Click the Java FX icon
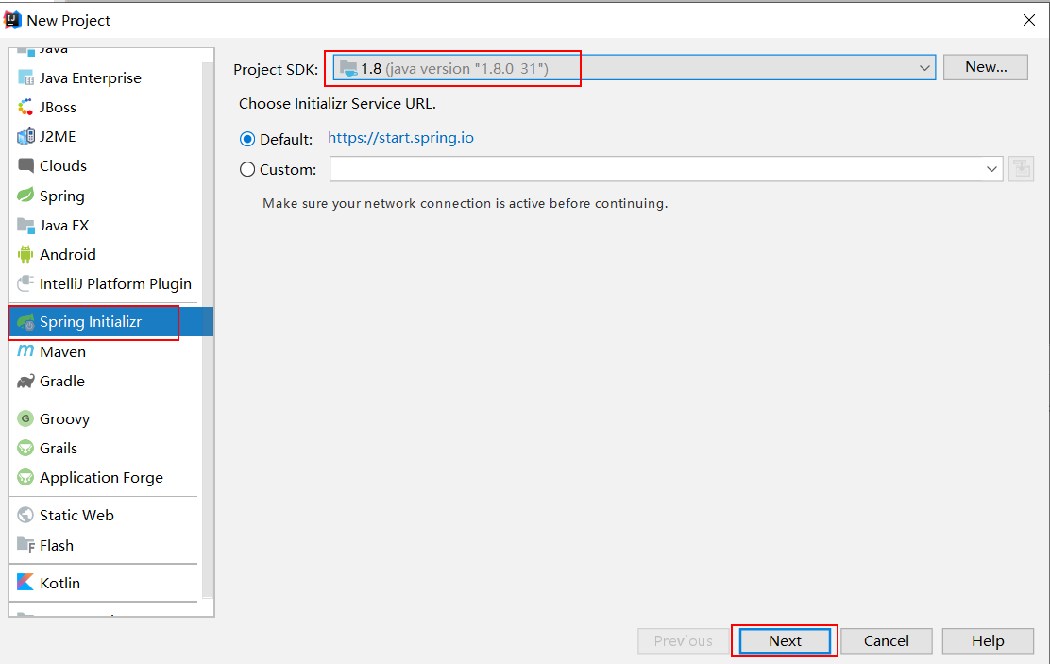Screen dimensions: 1050x664 tap(25, 225)
